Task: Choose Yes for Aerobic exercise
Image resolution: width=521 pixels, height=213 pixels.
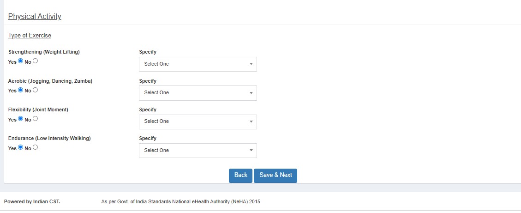Action: [20, 90]
